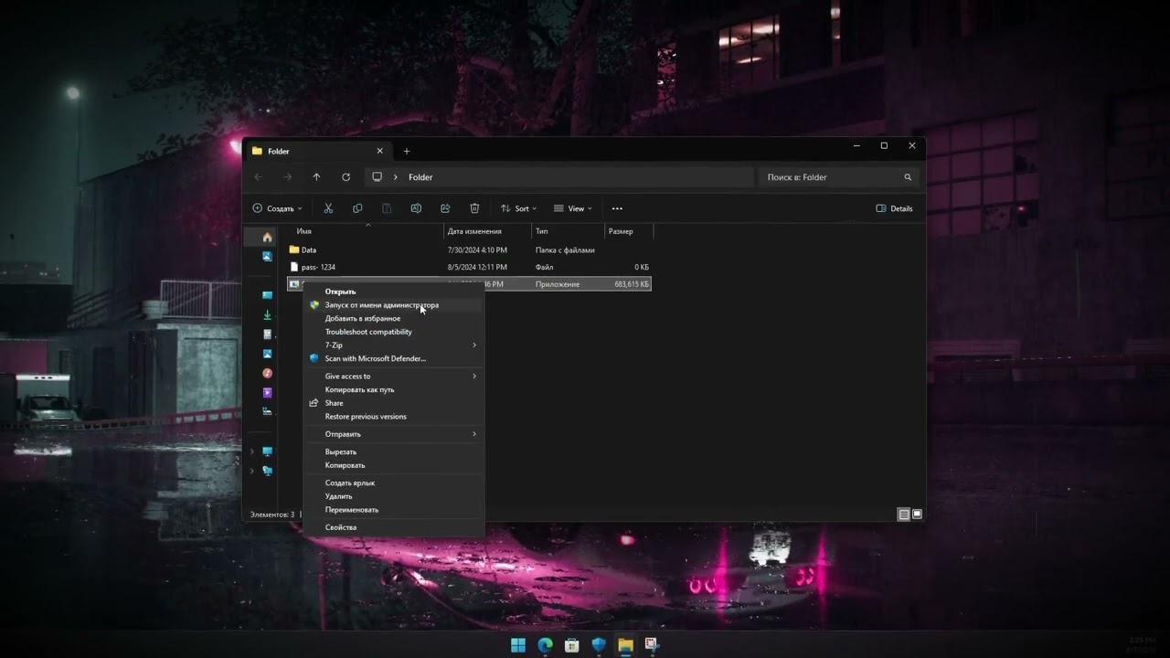Image resolution: width=1170 pixels, height=658 pixels.
Task: Toggle the Details pane button
Action: tap(894, 208)
